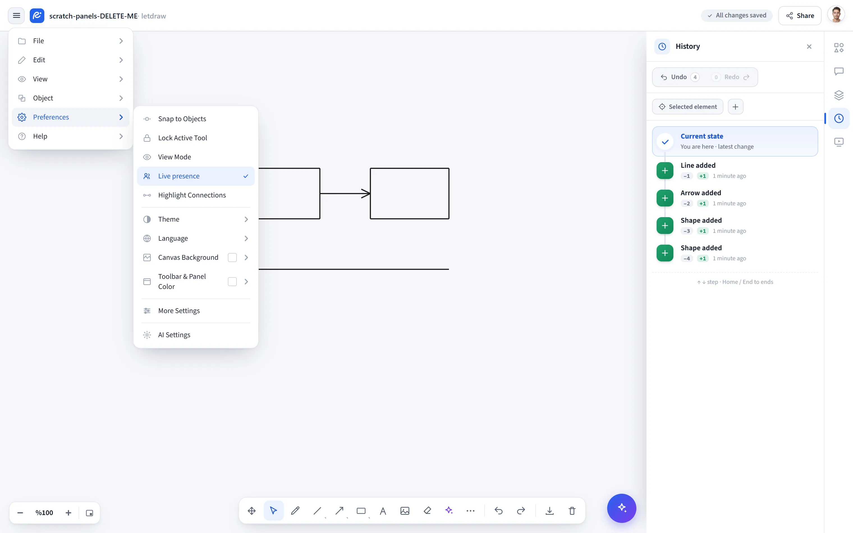Click the trash delete icon in toolbar

572,511
